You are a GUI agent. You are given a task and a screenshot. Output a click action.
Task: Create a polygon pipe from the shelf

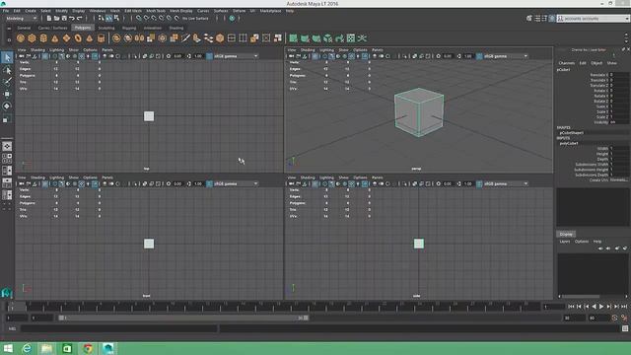point(101,38)
